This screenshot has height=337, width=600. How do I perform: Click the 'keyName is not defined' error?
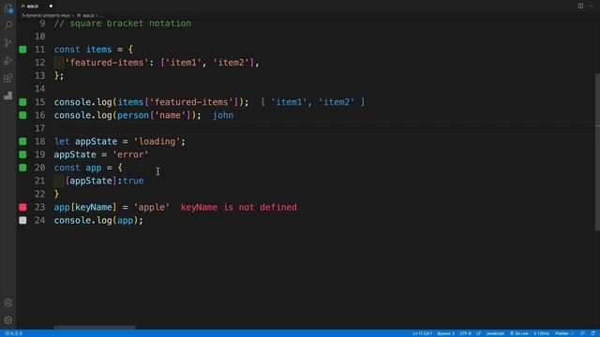tap(239, 207)
